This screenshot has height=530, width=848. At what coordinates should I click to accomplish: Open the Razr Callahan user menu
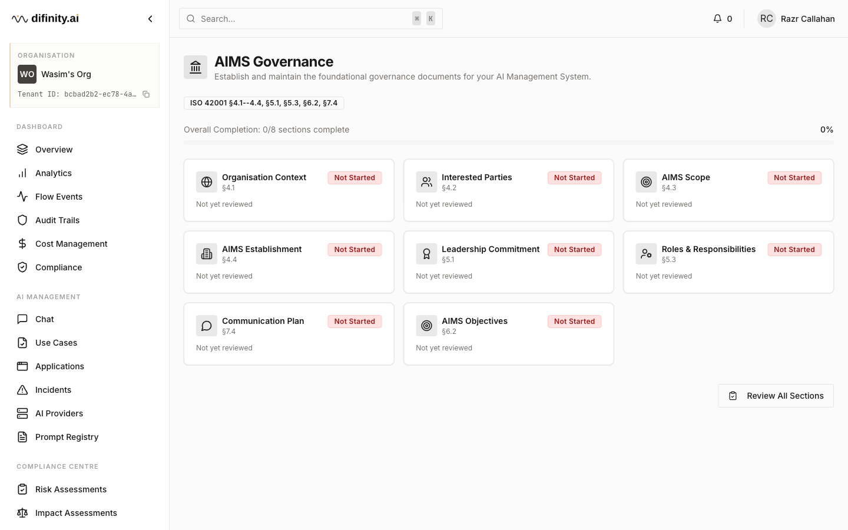(x=796, y=19)
